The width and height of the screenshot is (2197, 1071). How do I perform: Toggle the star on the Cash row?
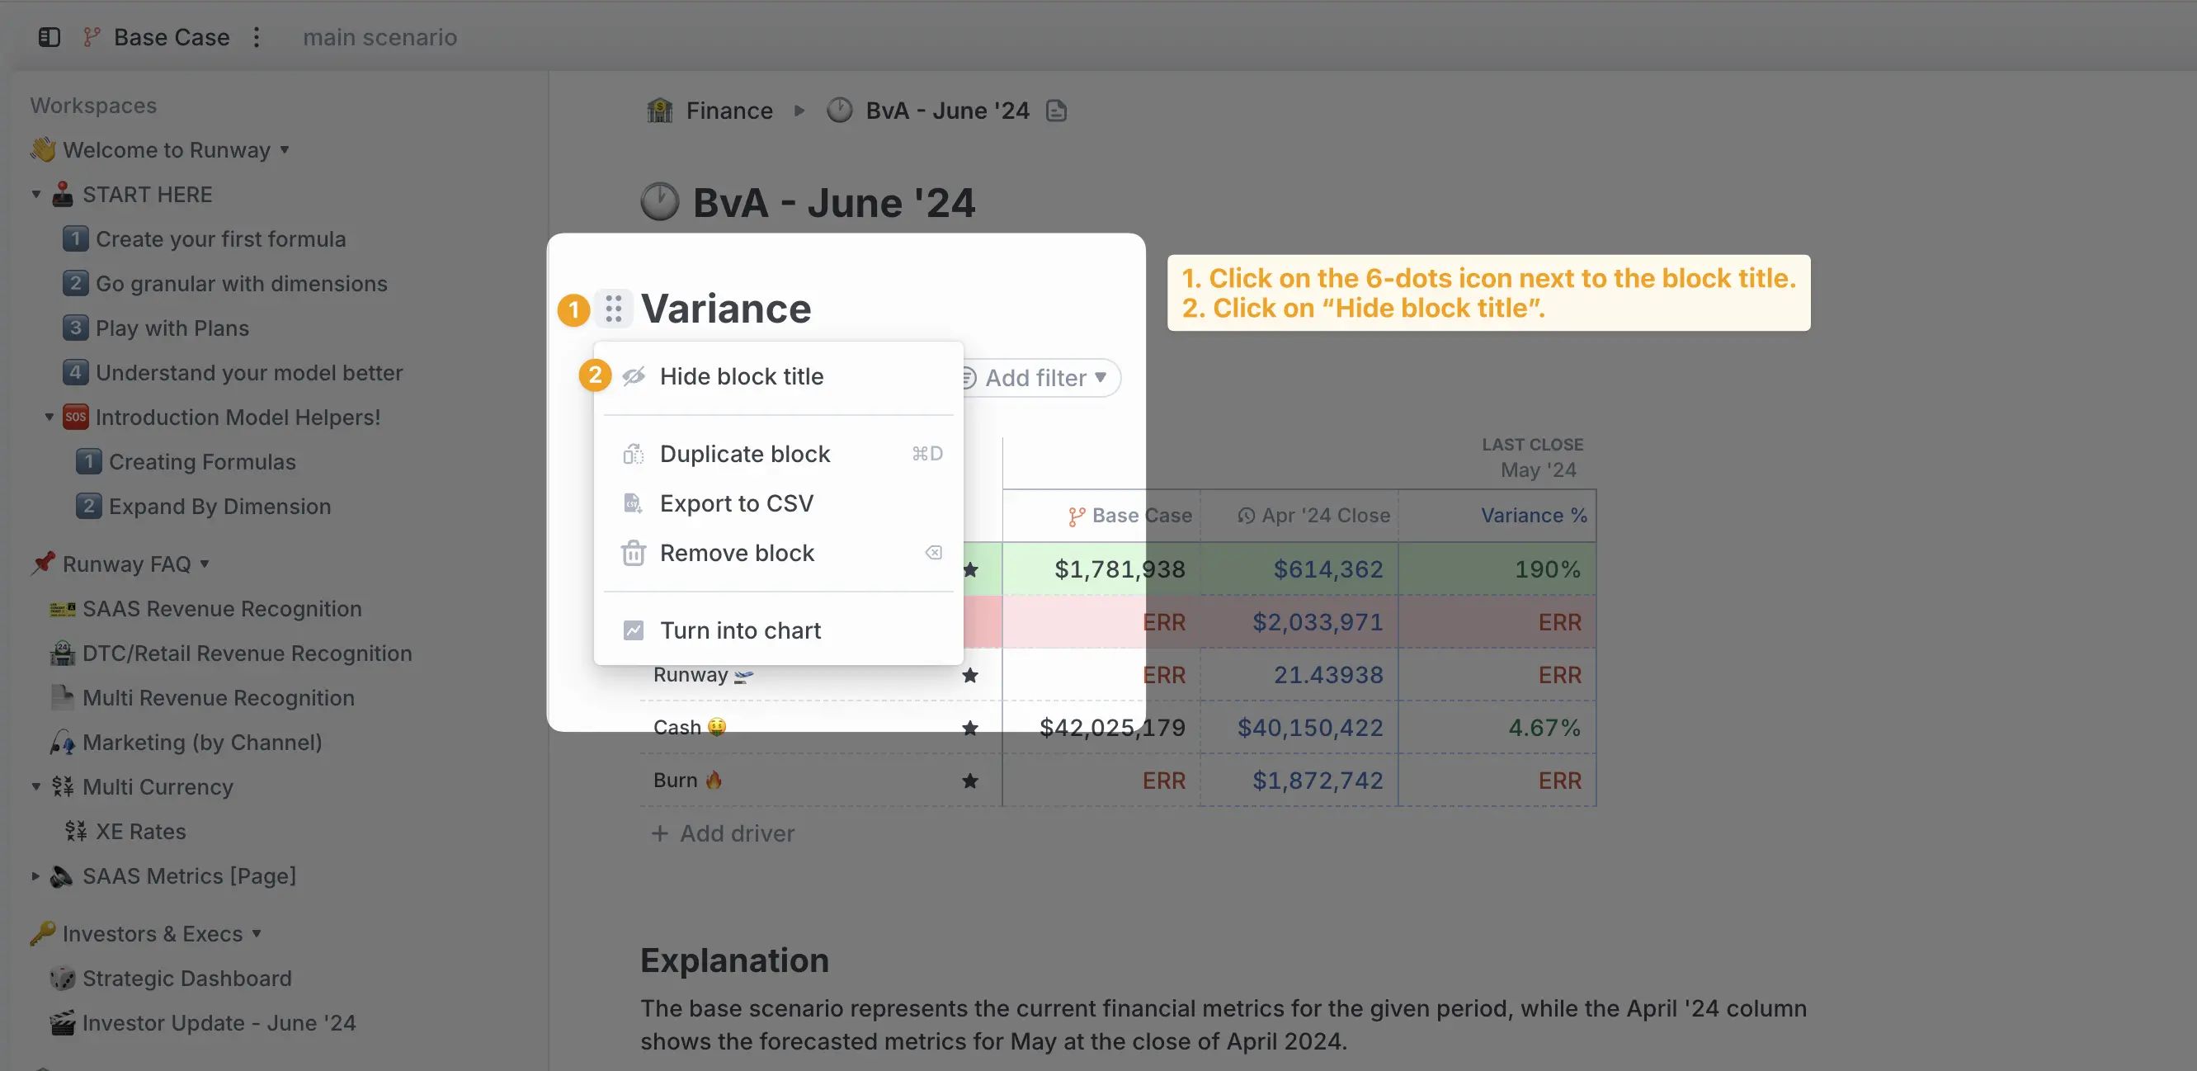(x=969, y=729)
